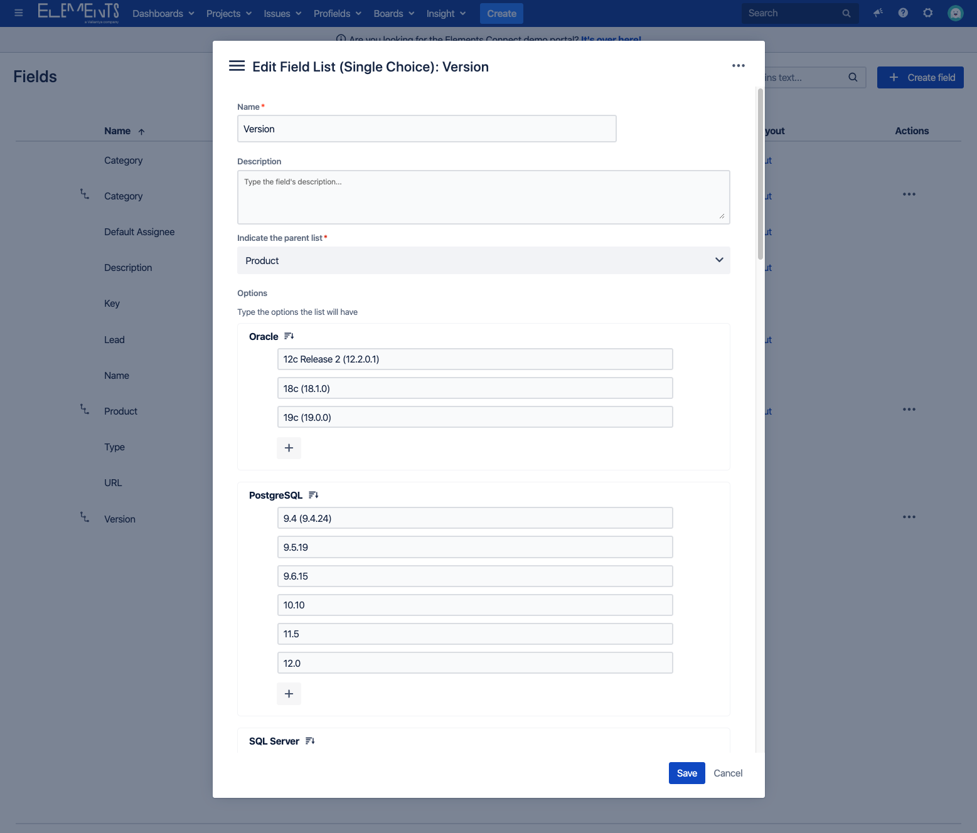
Task: Sort the PostgreSQL options list
Action: [313, 495]
